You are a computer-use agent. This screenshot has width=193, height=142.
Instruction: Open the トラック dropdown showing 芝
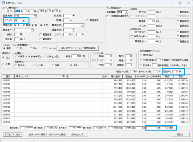tap(23, 20)
